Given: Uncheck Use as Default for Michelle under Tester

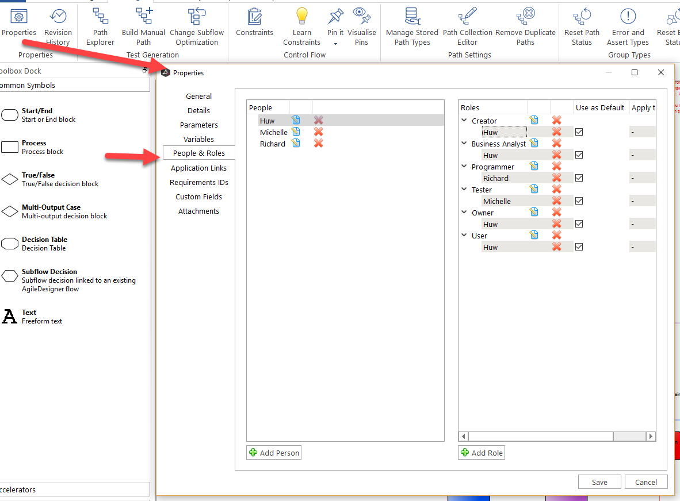Looking at the screenshot, I should pos(579,201).
